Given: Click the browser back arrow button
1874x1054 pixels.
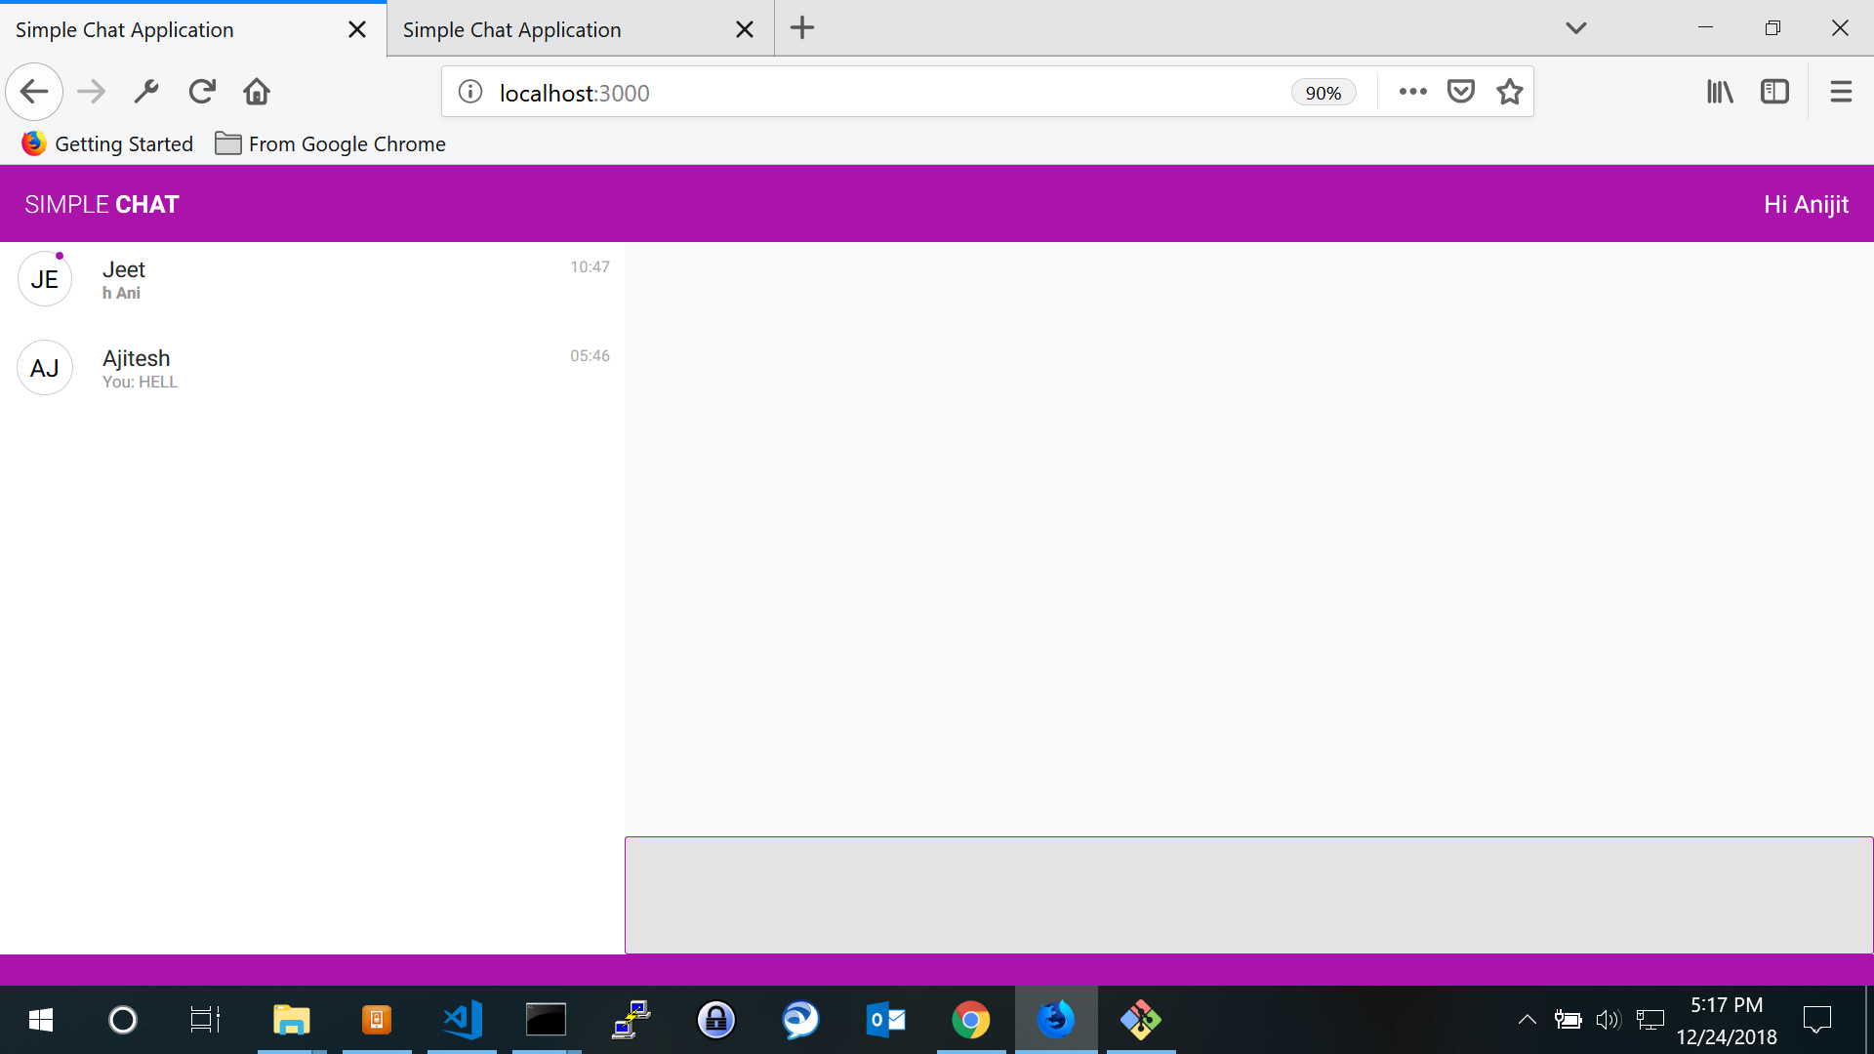Looking at the screenshot, I should [34, 92].
